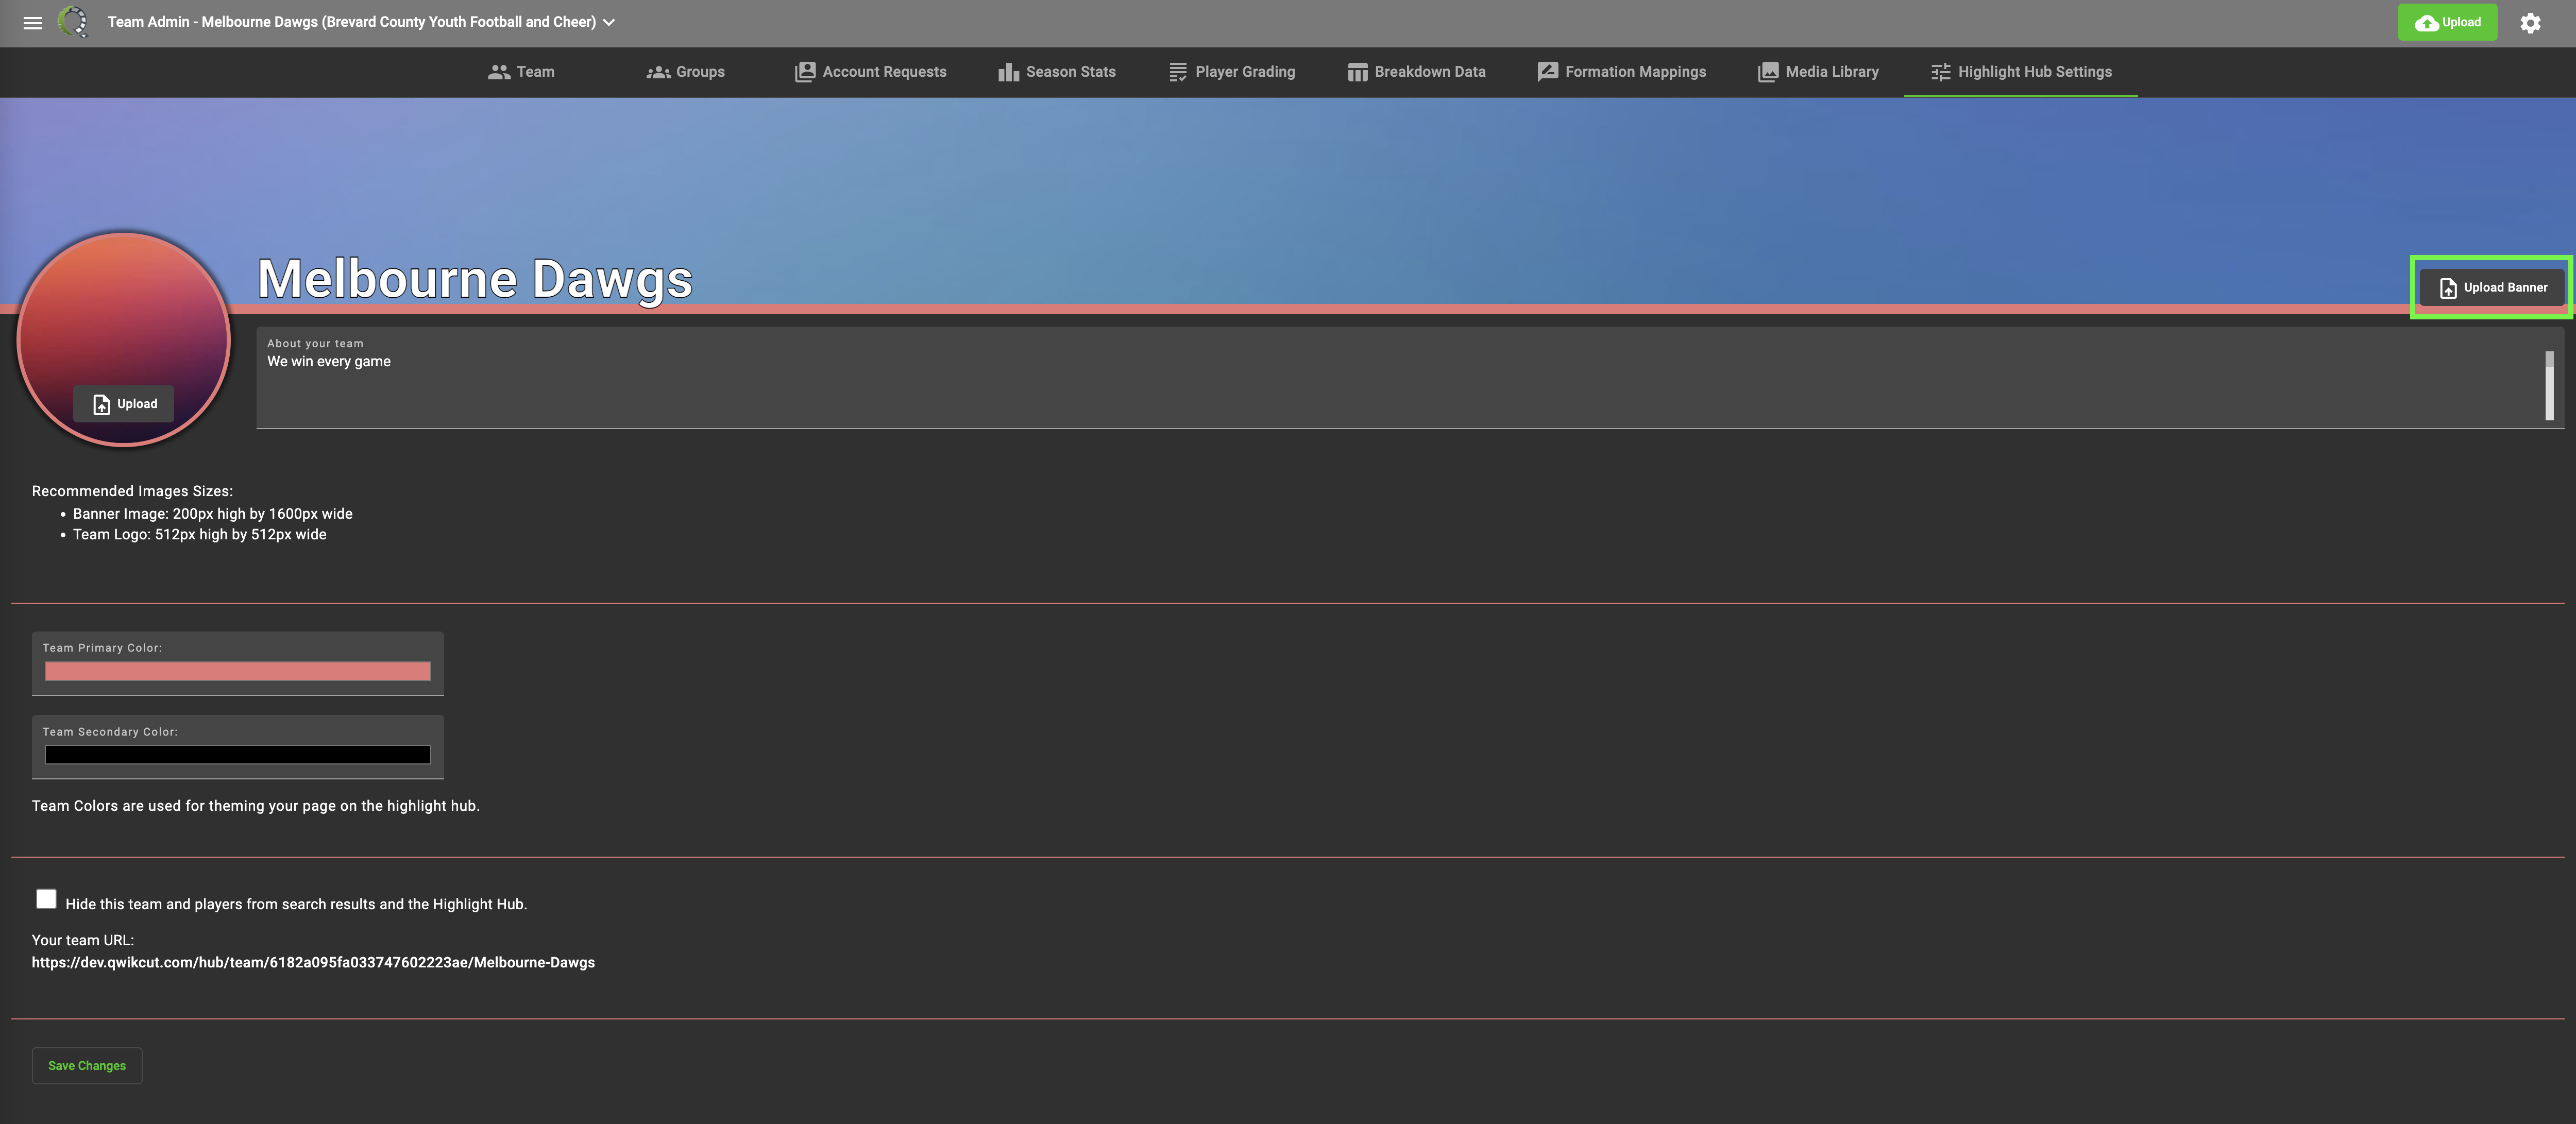Expand the Team Admin team selector dropdown
This screenshot has height=1124, width=2576.
click(361, 22)
